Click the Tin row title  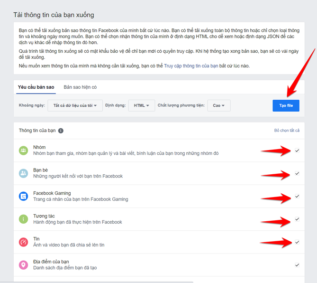[x=36, y=239]
